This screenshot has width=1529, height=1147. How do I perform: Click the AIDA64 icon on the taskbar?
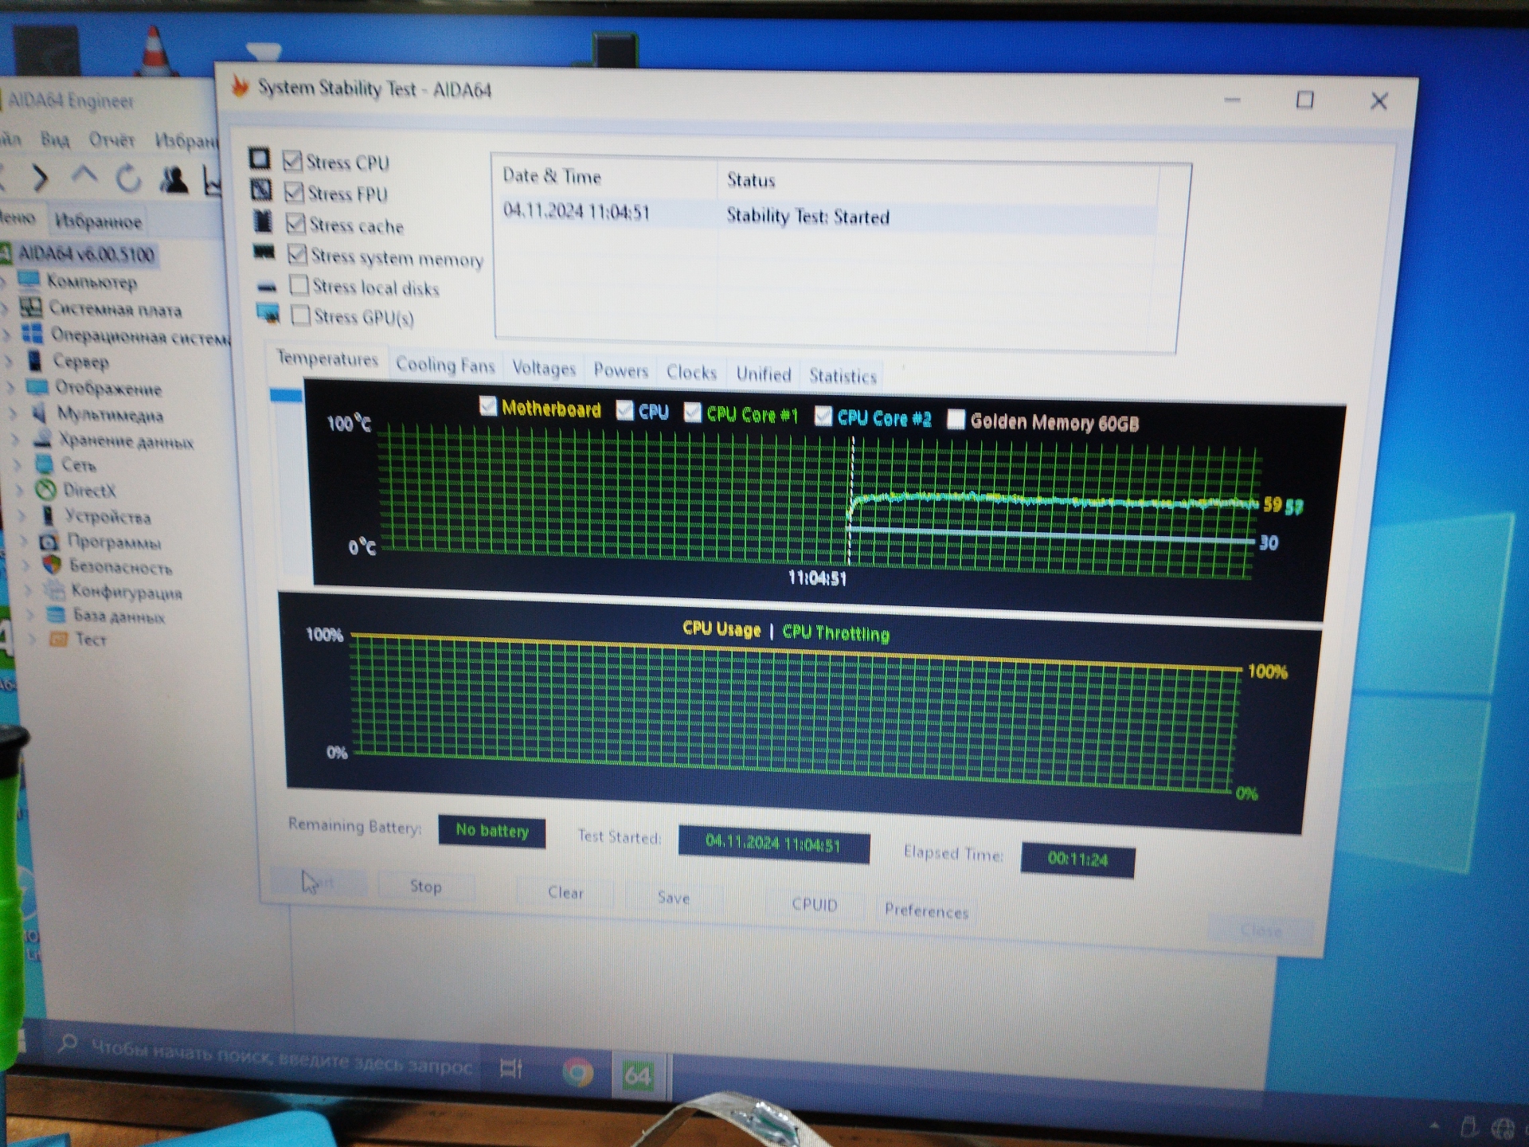(637, 1075)
